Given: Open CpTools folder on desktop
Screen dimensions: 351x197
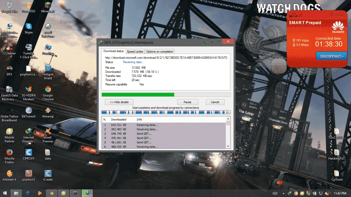Looking at the screenshot, I should 337,175.
